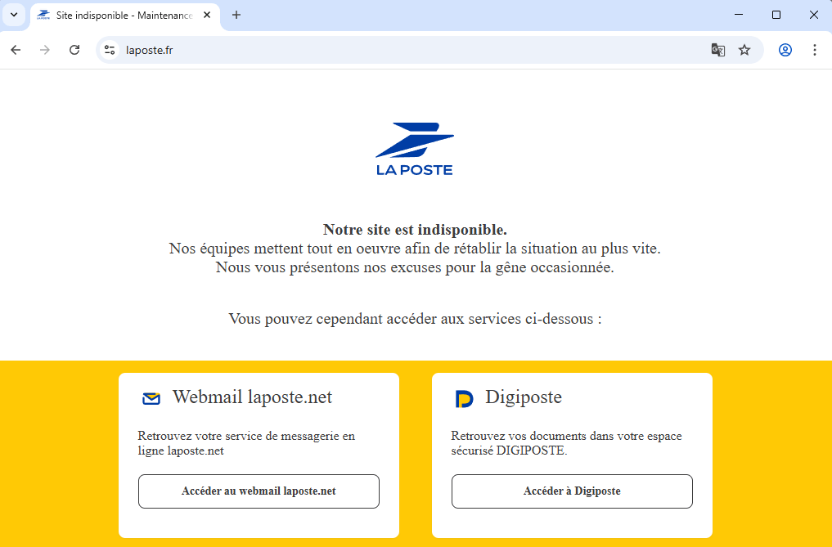Click the laposte.fr address bar
This screenshot has width=832, height=547.
[x=409, y=50]
